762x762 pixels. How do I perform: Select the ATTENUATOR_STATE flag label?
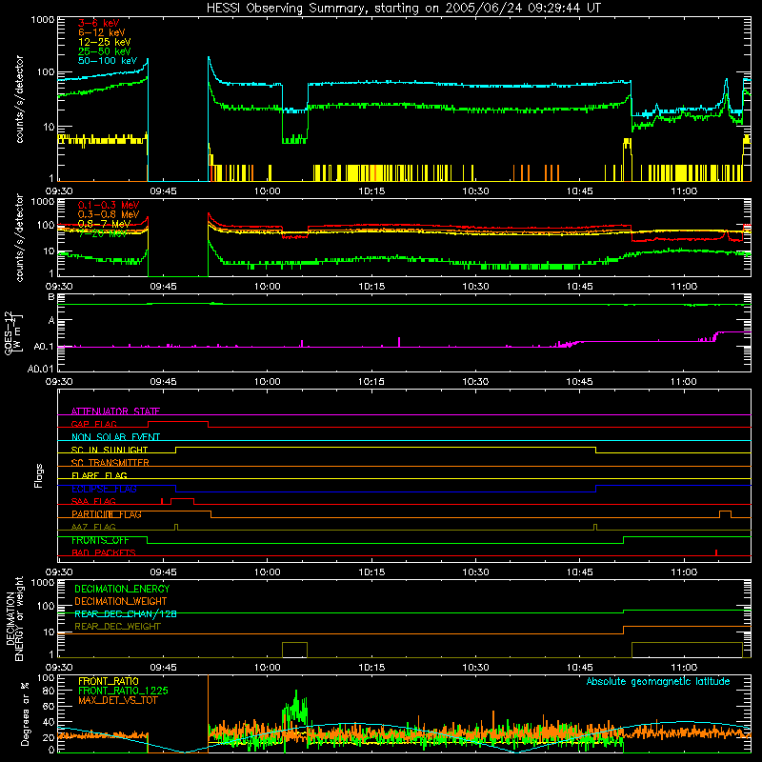click(x=115, y=411)
